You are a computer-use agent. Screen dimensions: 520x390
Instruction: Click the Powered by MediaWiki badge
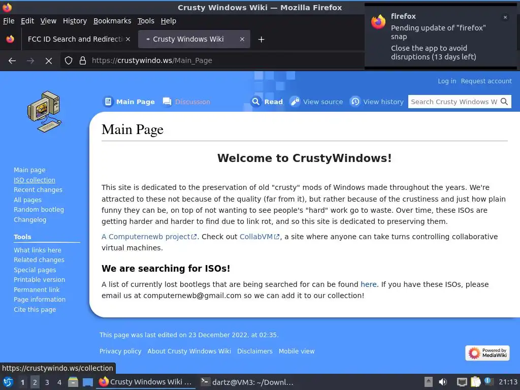click(x=487, y=353)
